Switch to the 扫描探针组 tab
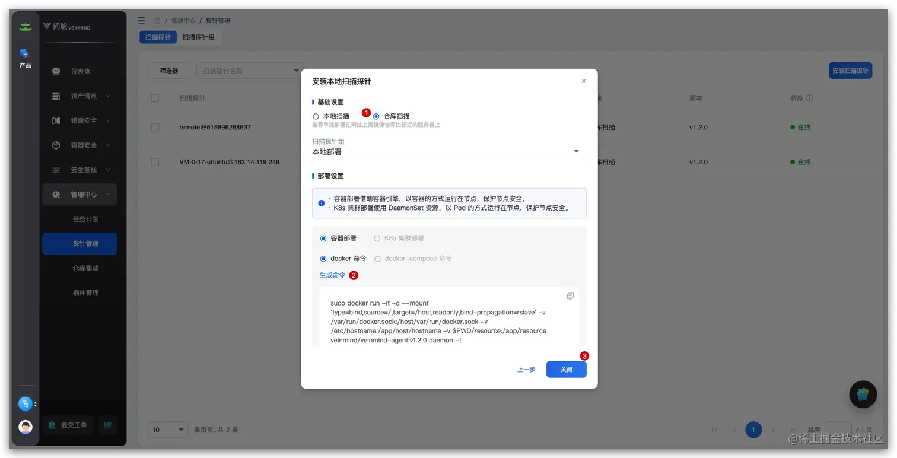Screen dimensions: 897x458 198,37
